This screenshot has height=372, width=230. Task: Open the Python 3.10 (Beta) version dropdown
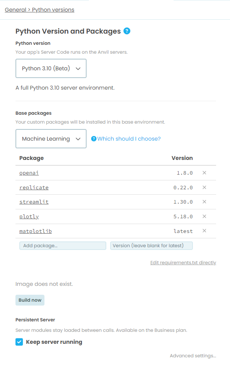pyautogui.click(x=51, y=68)
